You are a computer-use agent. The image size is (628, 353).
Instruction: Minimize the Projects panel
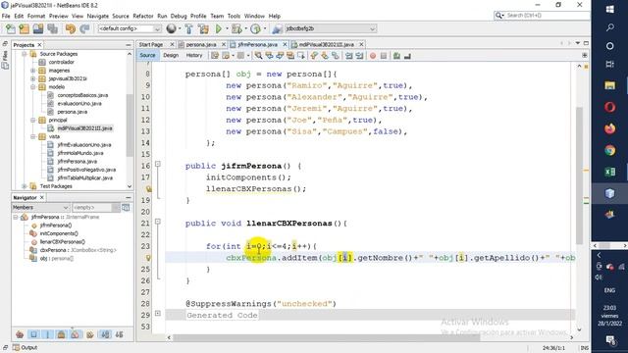click(129, 45)
